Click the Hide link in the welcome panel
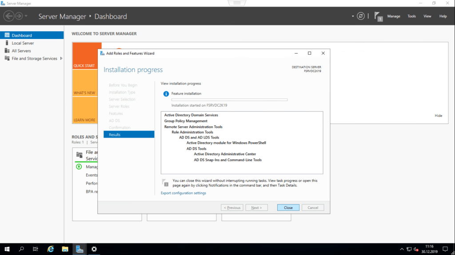The width and height of the screenshot is (455, 255). coord(438,116)
